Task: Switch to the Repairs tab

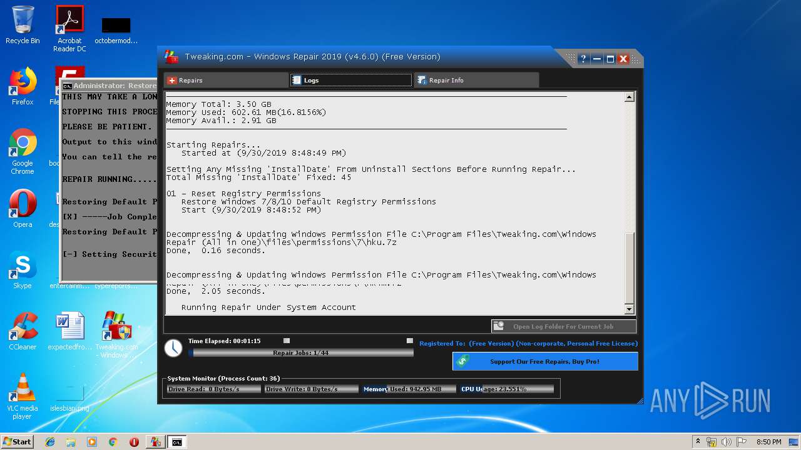Action: tap(226, 80)
